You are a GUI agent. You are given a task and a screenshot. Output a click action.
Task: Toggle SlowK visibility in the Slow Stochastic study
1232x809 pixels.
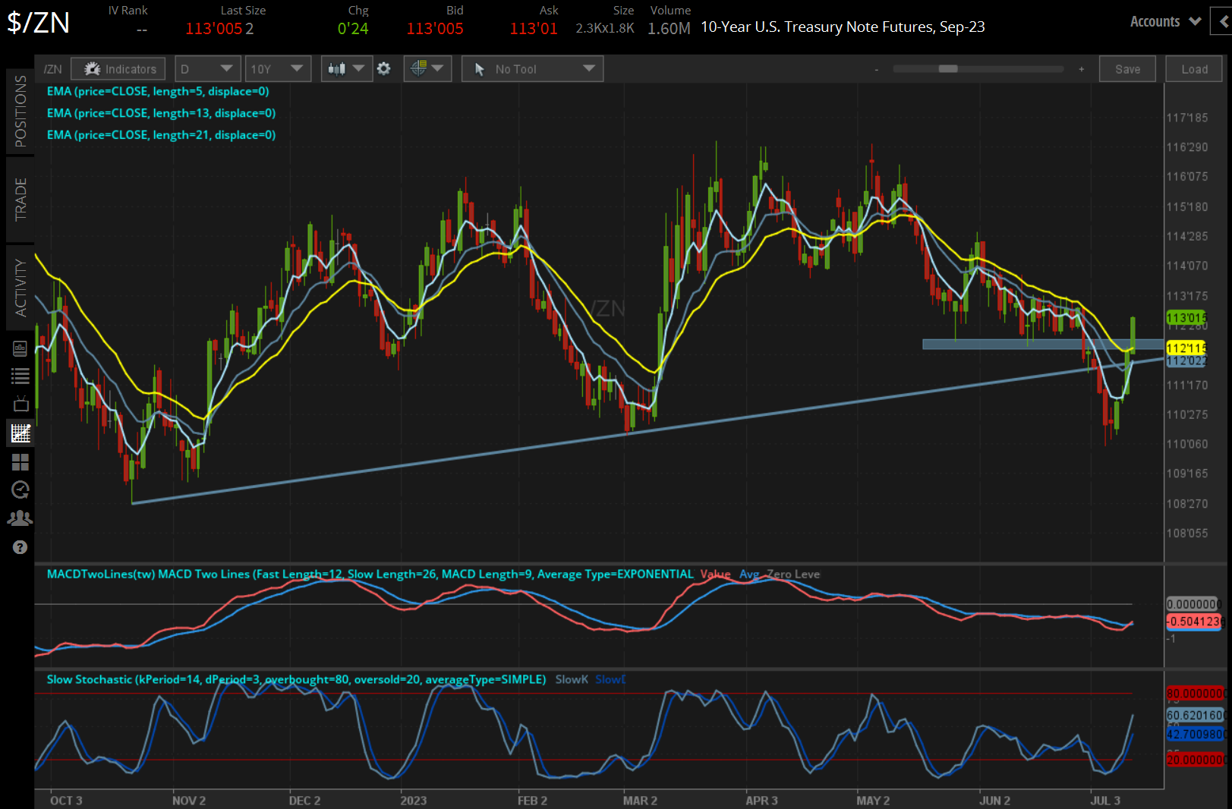[x=571, y=679]
